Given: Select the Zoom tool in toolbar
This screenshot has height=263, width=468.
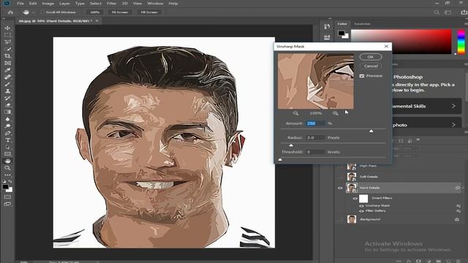Looking at the screenshot, I should click(x=7, y=168).
